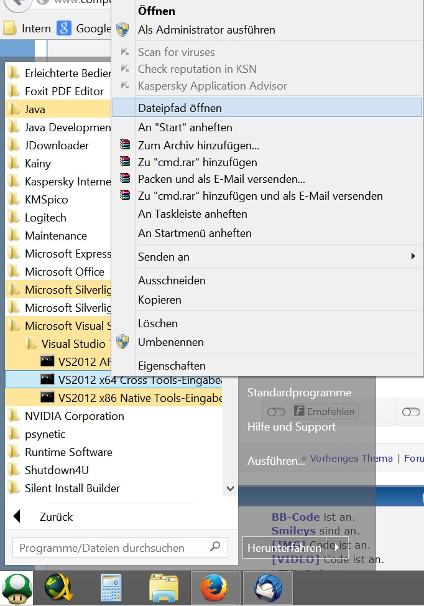Screen dimensions: 424x606
Task: Click the Kaspersky icon beside Check reputation in KSN
Action: 124,68
